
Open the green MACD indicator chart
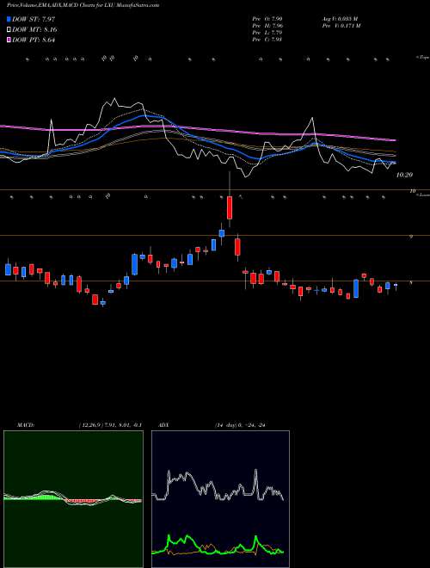[73, 499]
